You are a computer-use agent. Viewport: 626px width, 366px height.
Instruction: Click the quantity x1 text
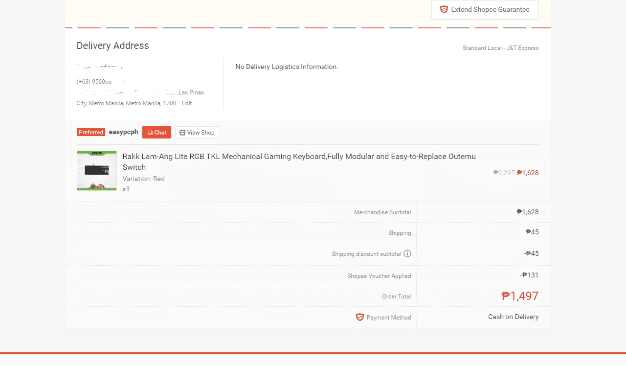click(126, 189)
